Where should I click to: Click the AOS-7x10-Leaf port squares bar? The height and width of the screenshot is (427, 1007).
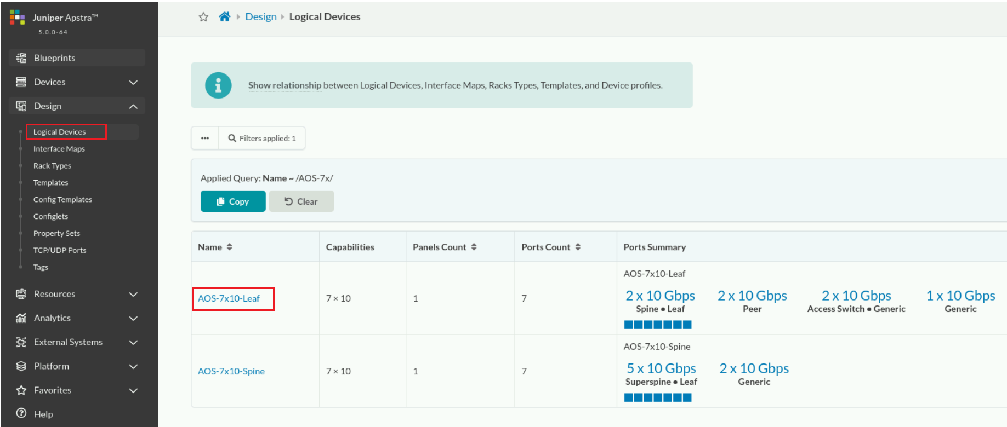pos(658,325)
